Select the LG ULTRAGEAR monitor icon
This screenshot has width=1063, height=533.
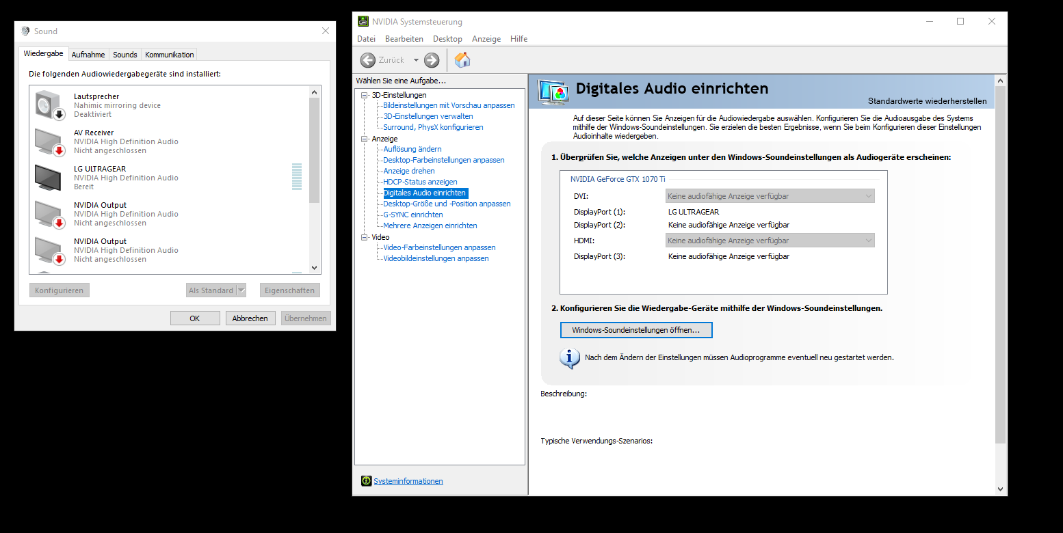(x=49, y=178)
